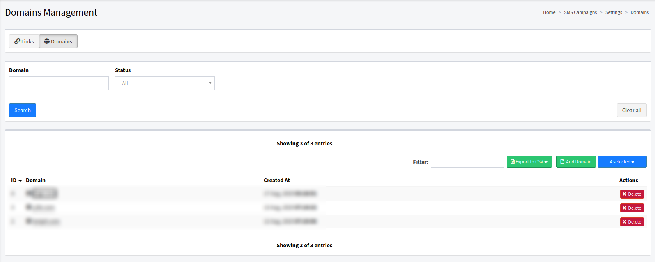Open the Domains tab
655x262 pixels.
tap(58, 41)
